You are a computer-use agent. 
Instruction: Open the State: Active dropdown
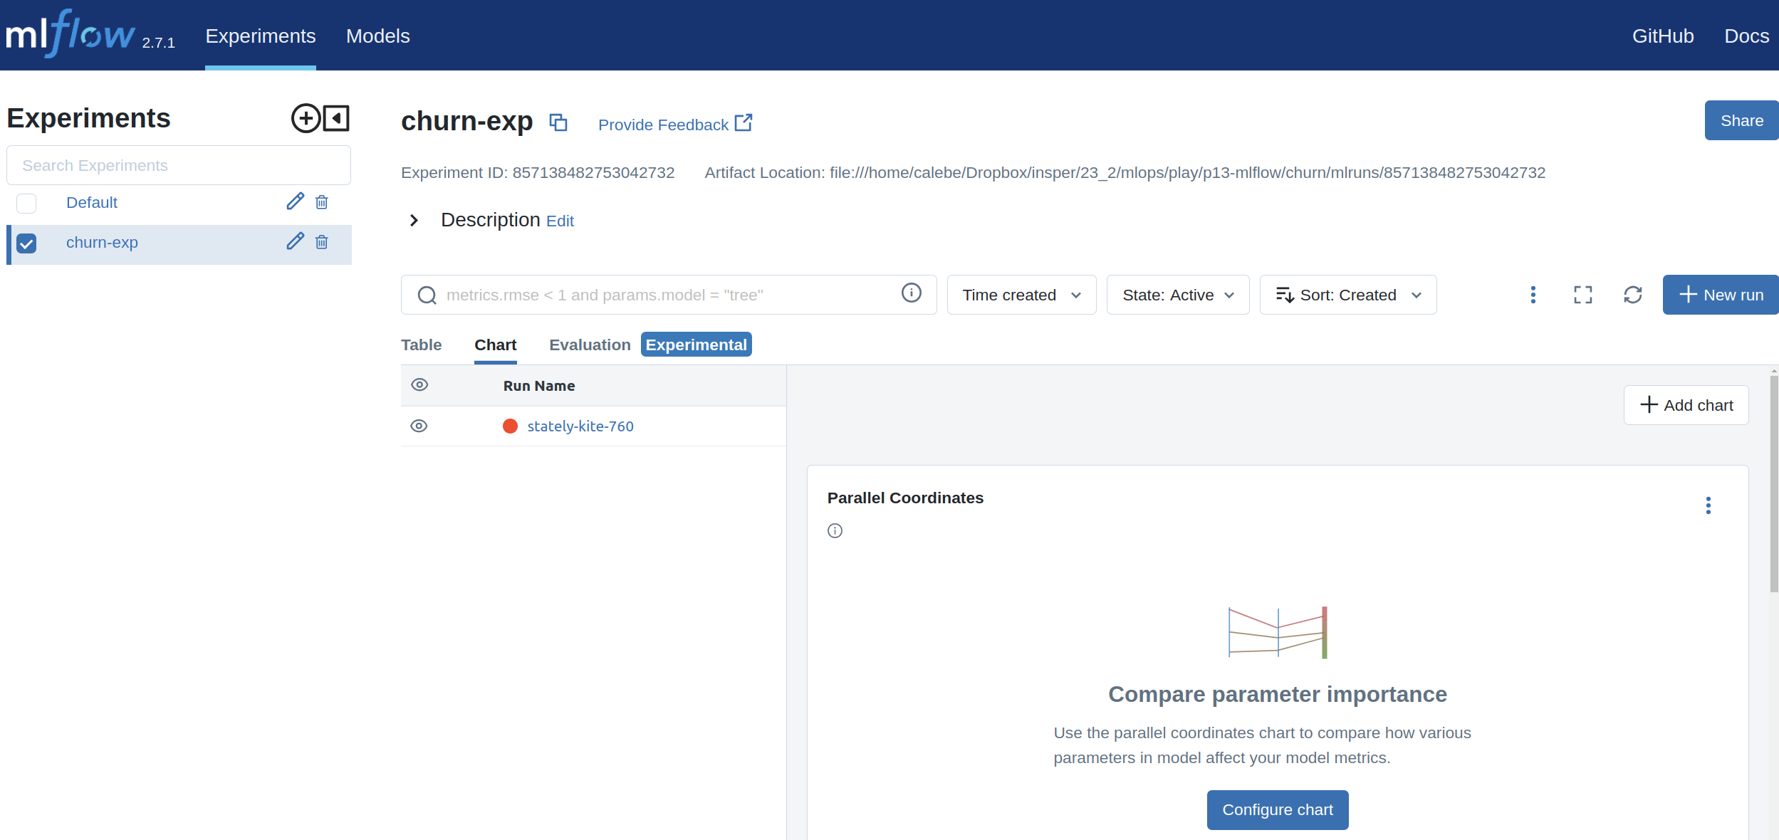[1177, 295]
